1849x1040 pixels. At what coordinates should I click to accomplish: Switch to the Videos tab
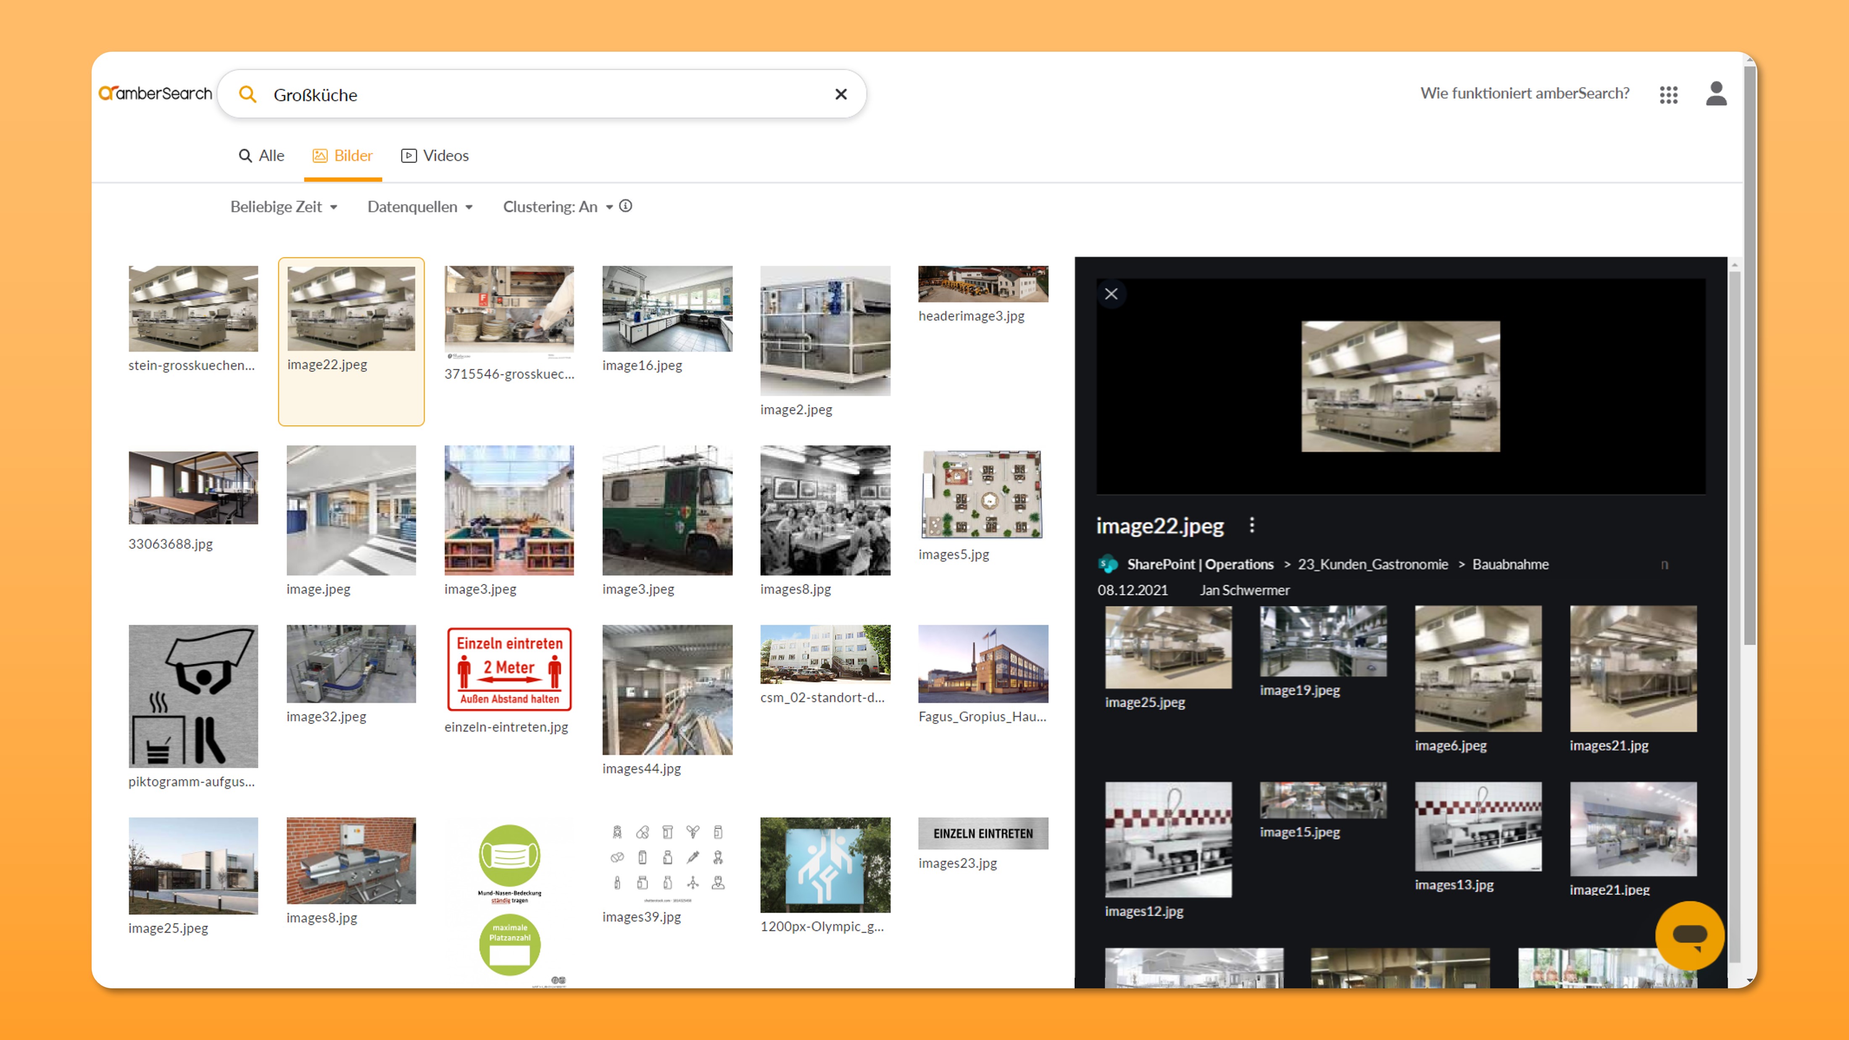pos(435,155)
